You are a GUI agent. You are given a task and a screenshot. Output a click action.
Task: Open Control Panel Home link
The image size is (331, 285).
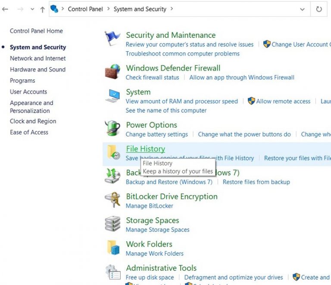coord(36,31)
